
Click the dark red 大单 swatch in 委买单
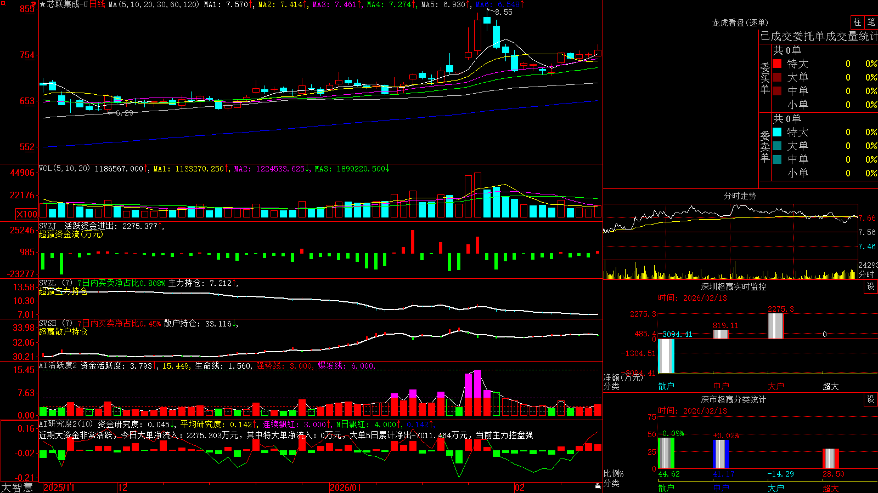[777, 77]
